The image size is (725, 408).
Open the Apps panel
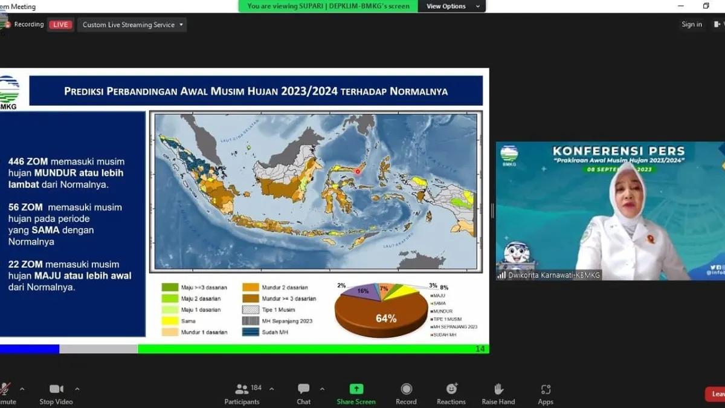coord(546,393)
